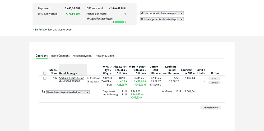The height and width of the screenshot is (131, 264).
Task: Open 'Aktionen gesamtes Musterdepot' dropdown
Action: [162, 19]
